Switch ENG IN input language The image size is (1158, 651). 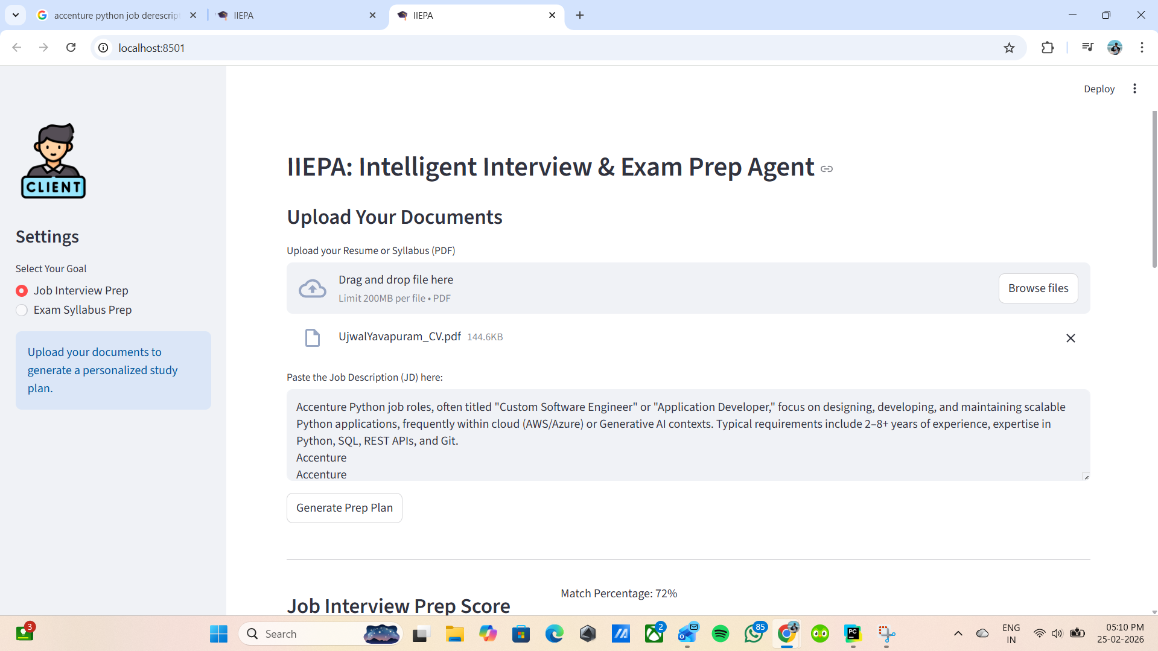coord(1011,634)
